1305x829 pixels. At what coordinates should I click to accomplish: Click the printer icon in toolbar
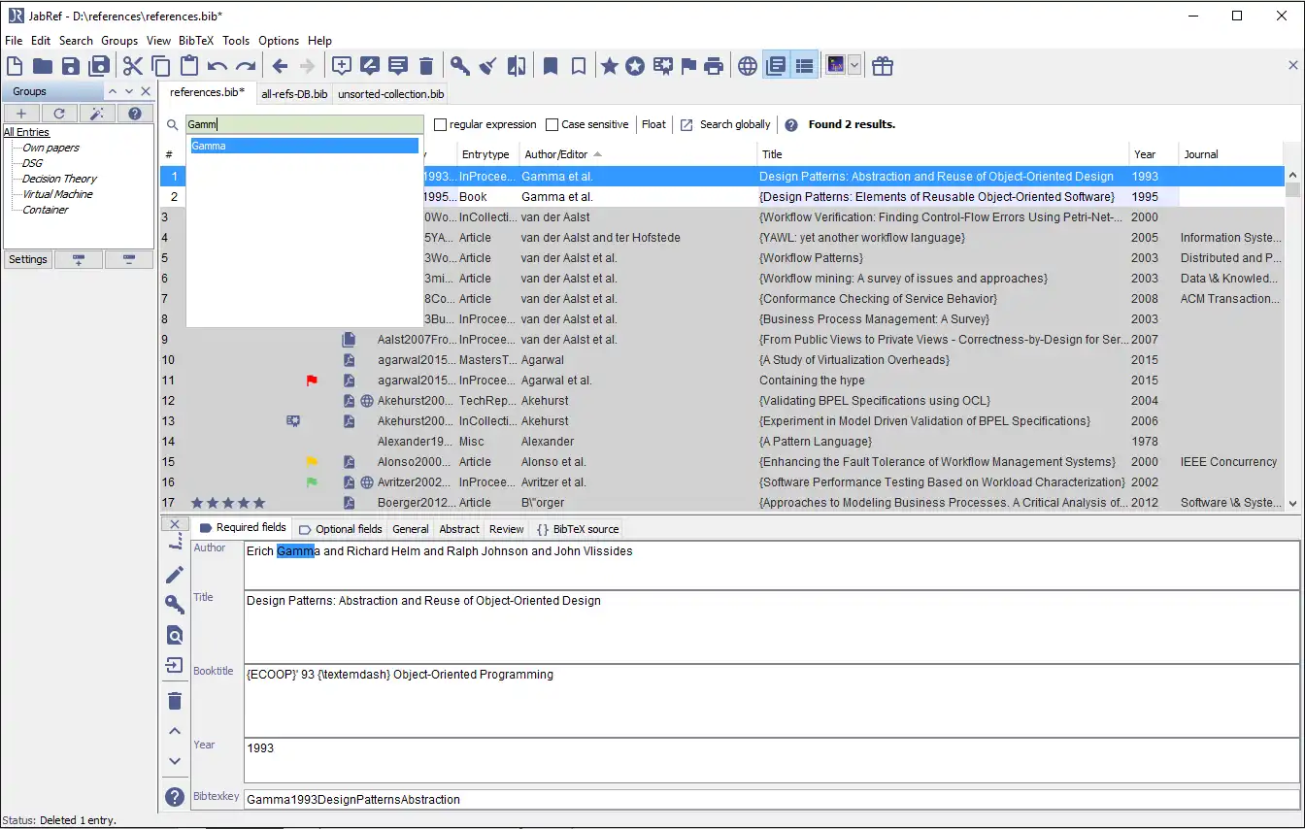(714, 66)
